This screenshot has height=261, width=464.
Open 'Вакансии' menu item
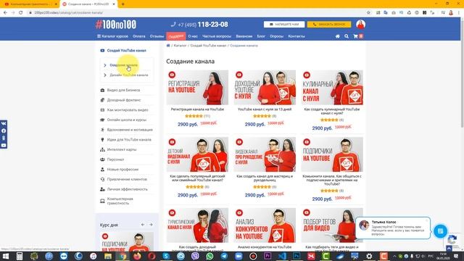tap(244, 36)
